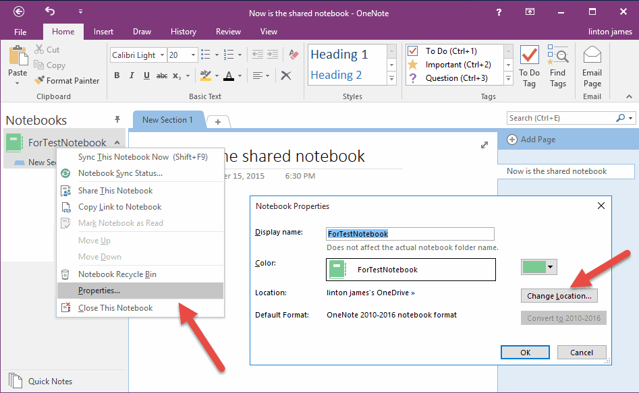
Task: Collapse the ForTestNotebook notebook
Action: tap(117, 142)
